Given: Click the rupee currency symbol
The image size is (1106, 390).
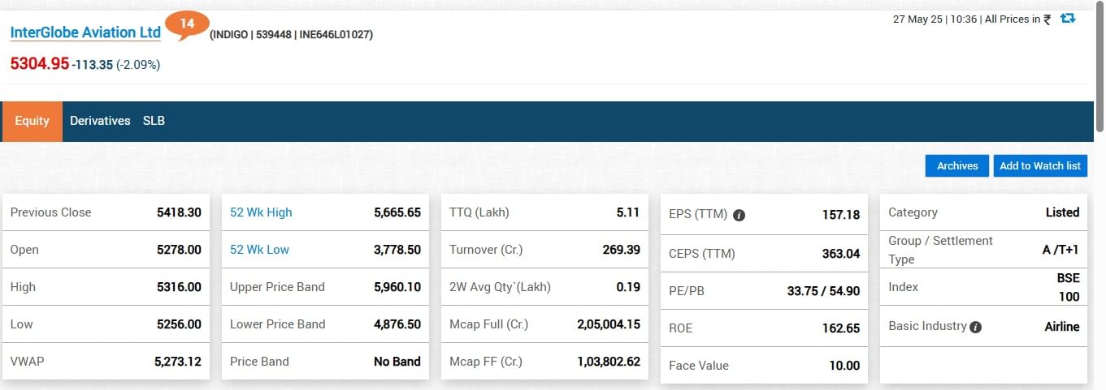Looking at the screenshot, I should (1047, 19).
